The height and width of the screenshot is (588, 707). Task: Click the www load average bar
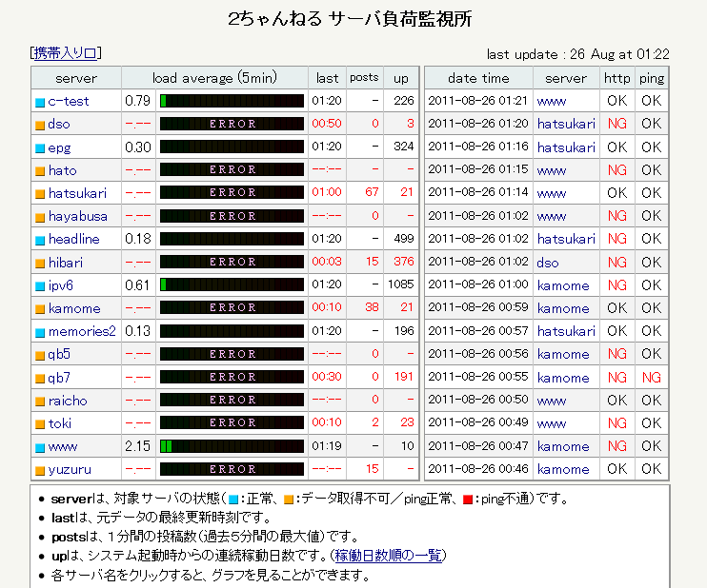[232, 446]
